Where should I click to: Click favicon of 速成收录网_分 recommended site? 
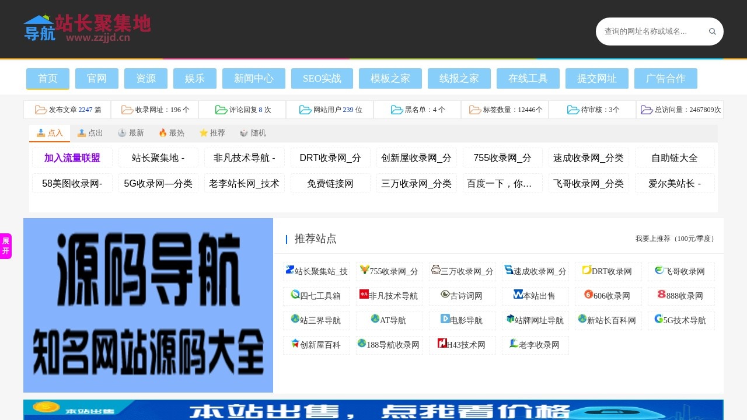coord(509,269)
